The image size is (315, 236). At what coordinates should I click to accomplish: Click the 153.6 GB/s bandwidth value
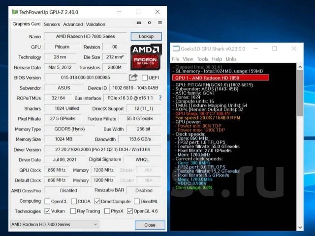[x=140, y=139]
